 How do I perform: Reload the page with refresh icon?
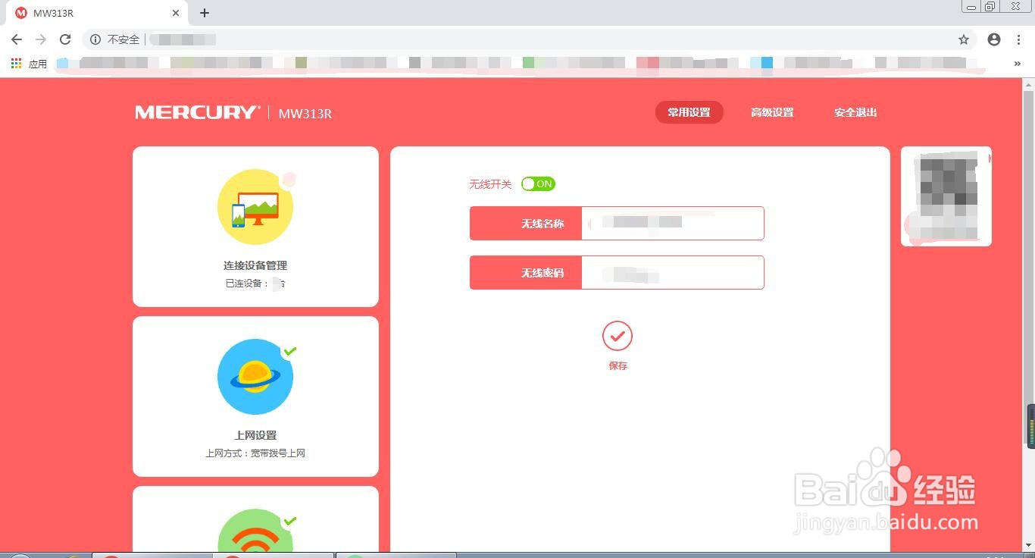point(65,39)
